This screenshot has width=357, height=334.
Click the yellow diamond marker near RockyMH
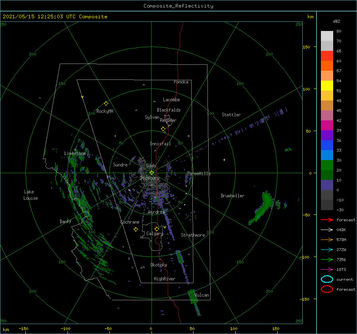point(106,104)
